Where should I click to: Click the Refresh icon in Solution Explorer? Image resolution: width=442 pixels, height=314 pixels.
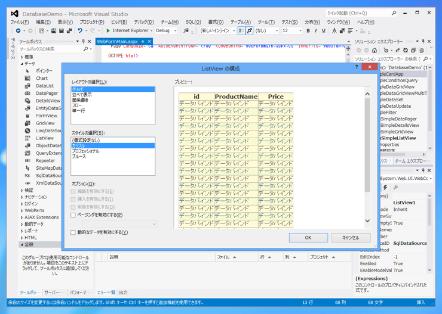[406, 50]
